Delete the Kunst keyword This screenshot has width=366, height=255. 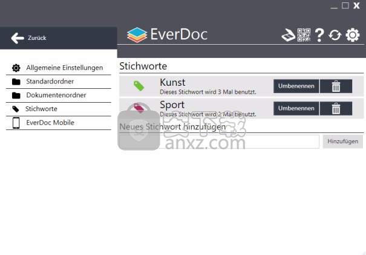tap(336, 86)
